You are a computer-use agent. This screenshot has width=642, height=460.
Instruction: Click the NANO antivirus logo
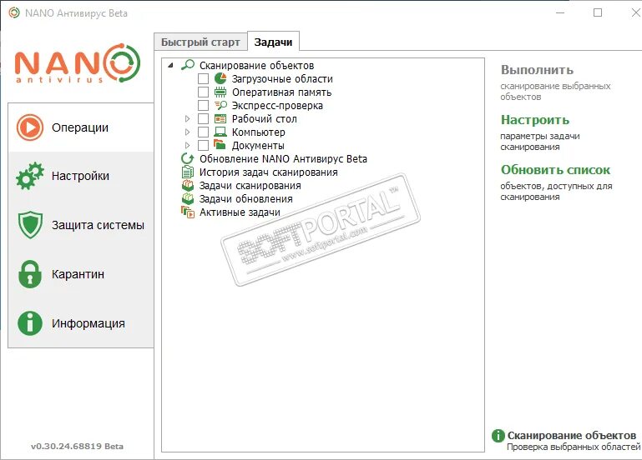(x=78, y=63)
